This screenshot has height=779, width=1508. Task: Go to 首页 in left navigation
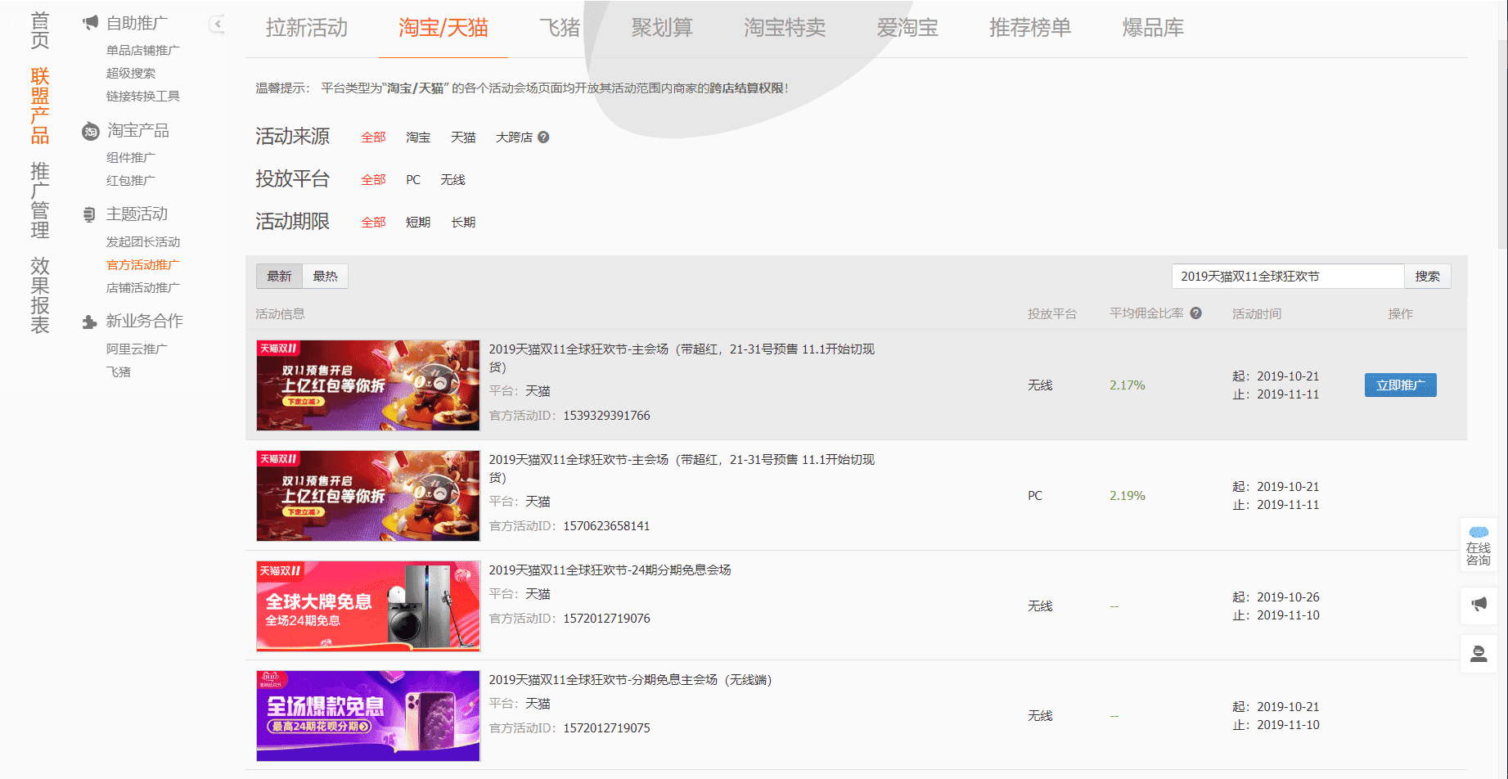40,30
